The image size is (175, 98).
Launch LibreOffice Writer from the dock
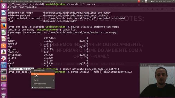[4, 13]
